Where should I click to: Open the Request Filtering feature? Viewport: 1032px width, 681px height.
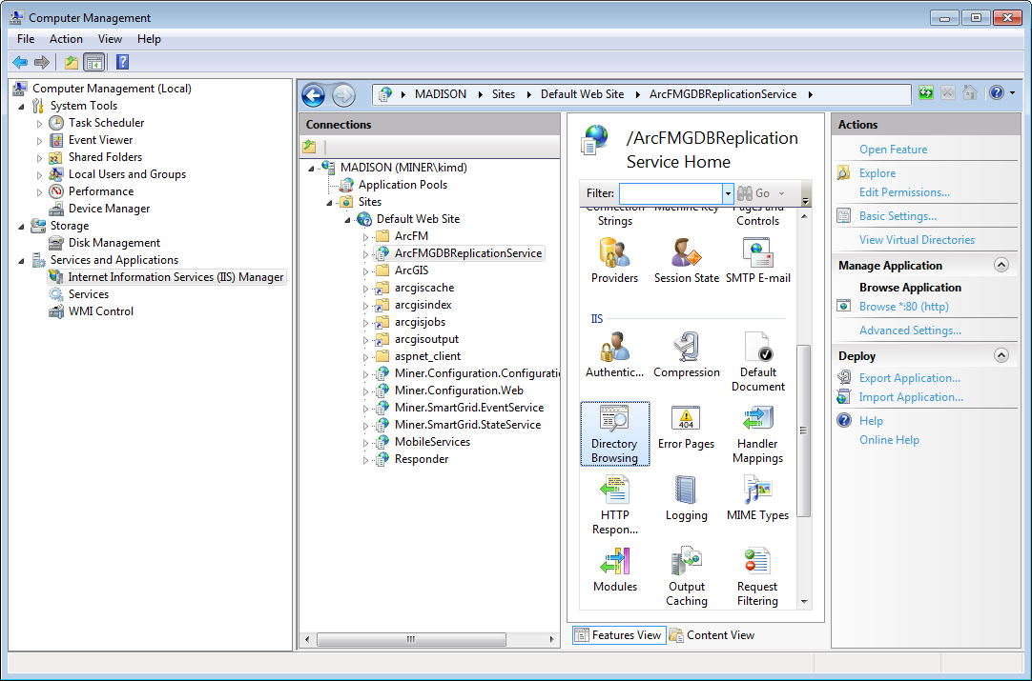(x=757, y=575)
